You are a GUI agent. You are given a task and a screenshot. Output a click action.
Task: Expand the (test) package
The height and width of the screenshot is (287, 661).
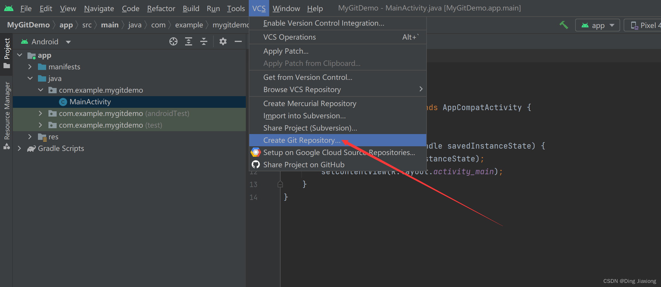pyautogui.click(x=40, y=125)
